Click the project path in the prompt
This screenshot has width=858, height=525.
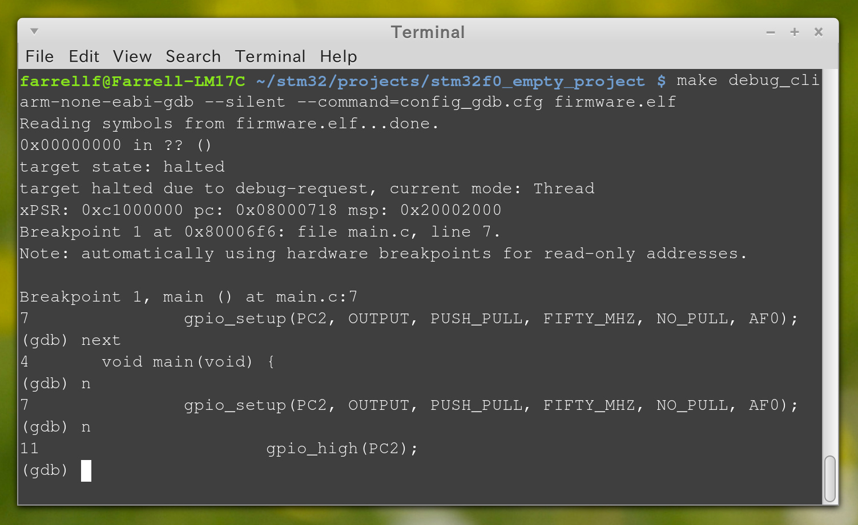point(450,82)
